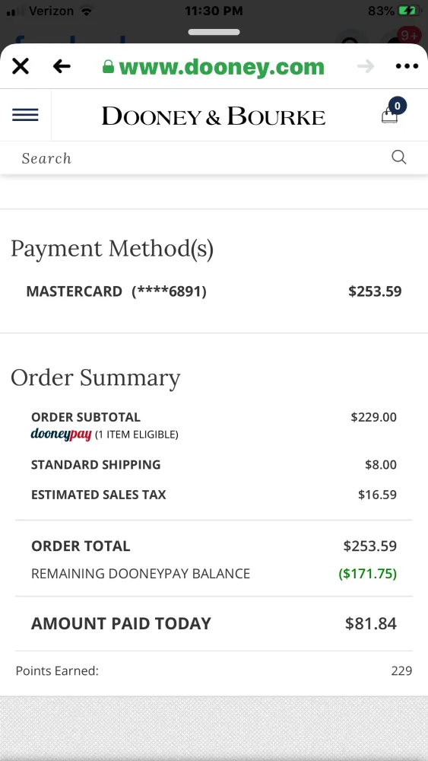Image resolution: width=428 pixels, height=761 pixels.
Task: Close the in-app browser with X
Action: click(21, 66)
